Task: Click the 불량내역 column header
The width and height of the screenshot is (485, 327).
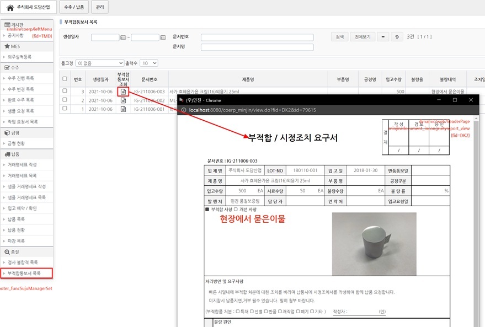Action: [447, 79]
